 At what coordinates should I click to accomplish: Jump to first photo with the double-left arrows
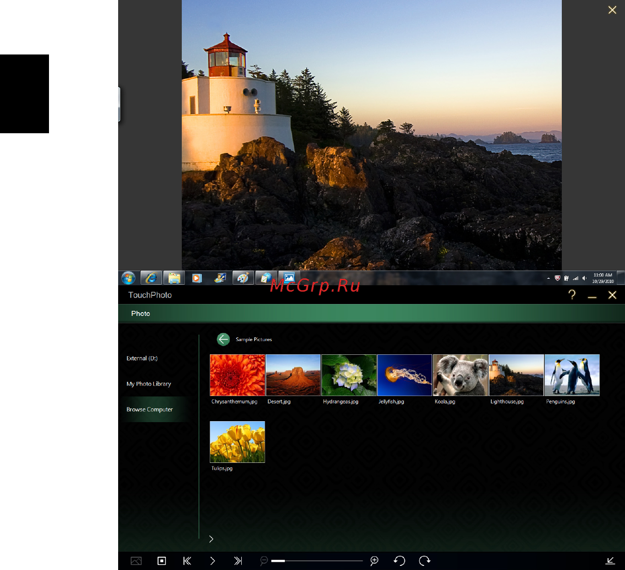187,561
